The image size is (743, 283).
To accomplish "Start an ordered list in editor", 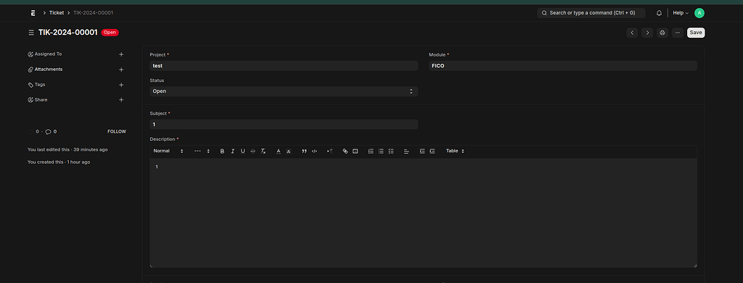I will (x=371, y=151).
